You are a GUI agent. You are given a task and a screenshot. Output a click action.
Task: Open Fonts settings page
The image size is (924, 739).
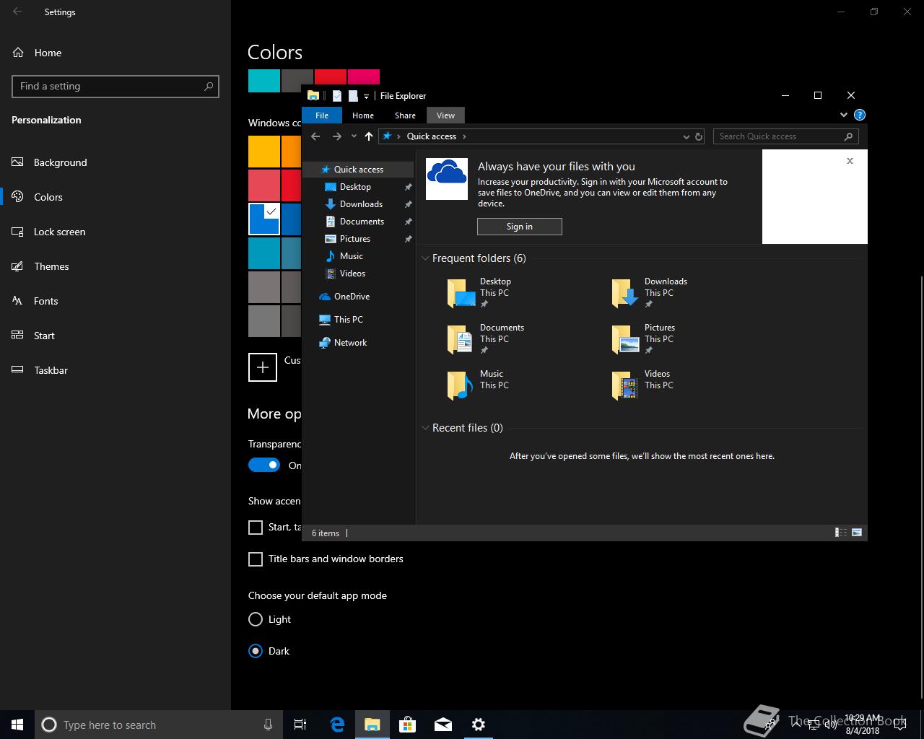coord(115,301)
